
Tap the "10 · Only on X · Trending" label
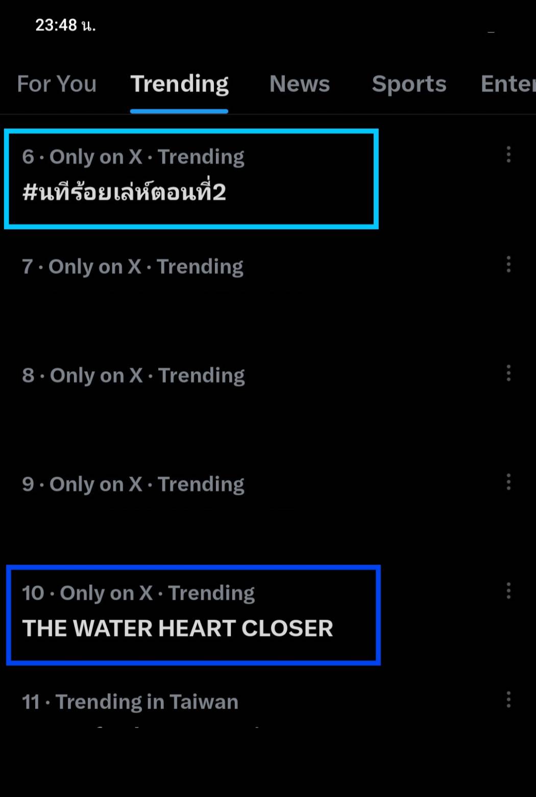point(138,594)
